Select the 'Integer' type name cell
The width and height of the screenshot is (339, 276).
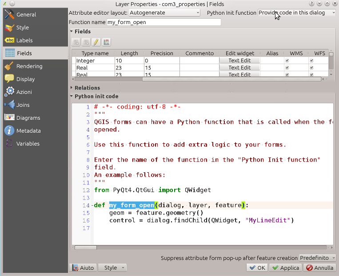point(95,61)
